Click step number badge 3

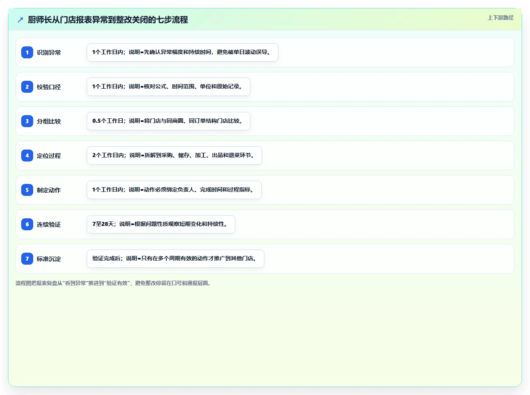pos(27,121)
